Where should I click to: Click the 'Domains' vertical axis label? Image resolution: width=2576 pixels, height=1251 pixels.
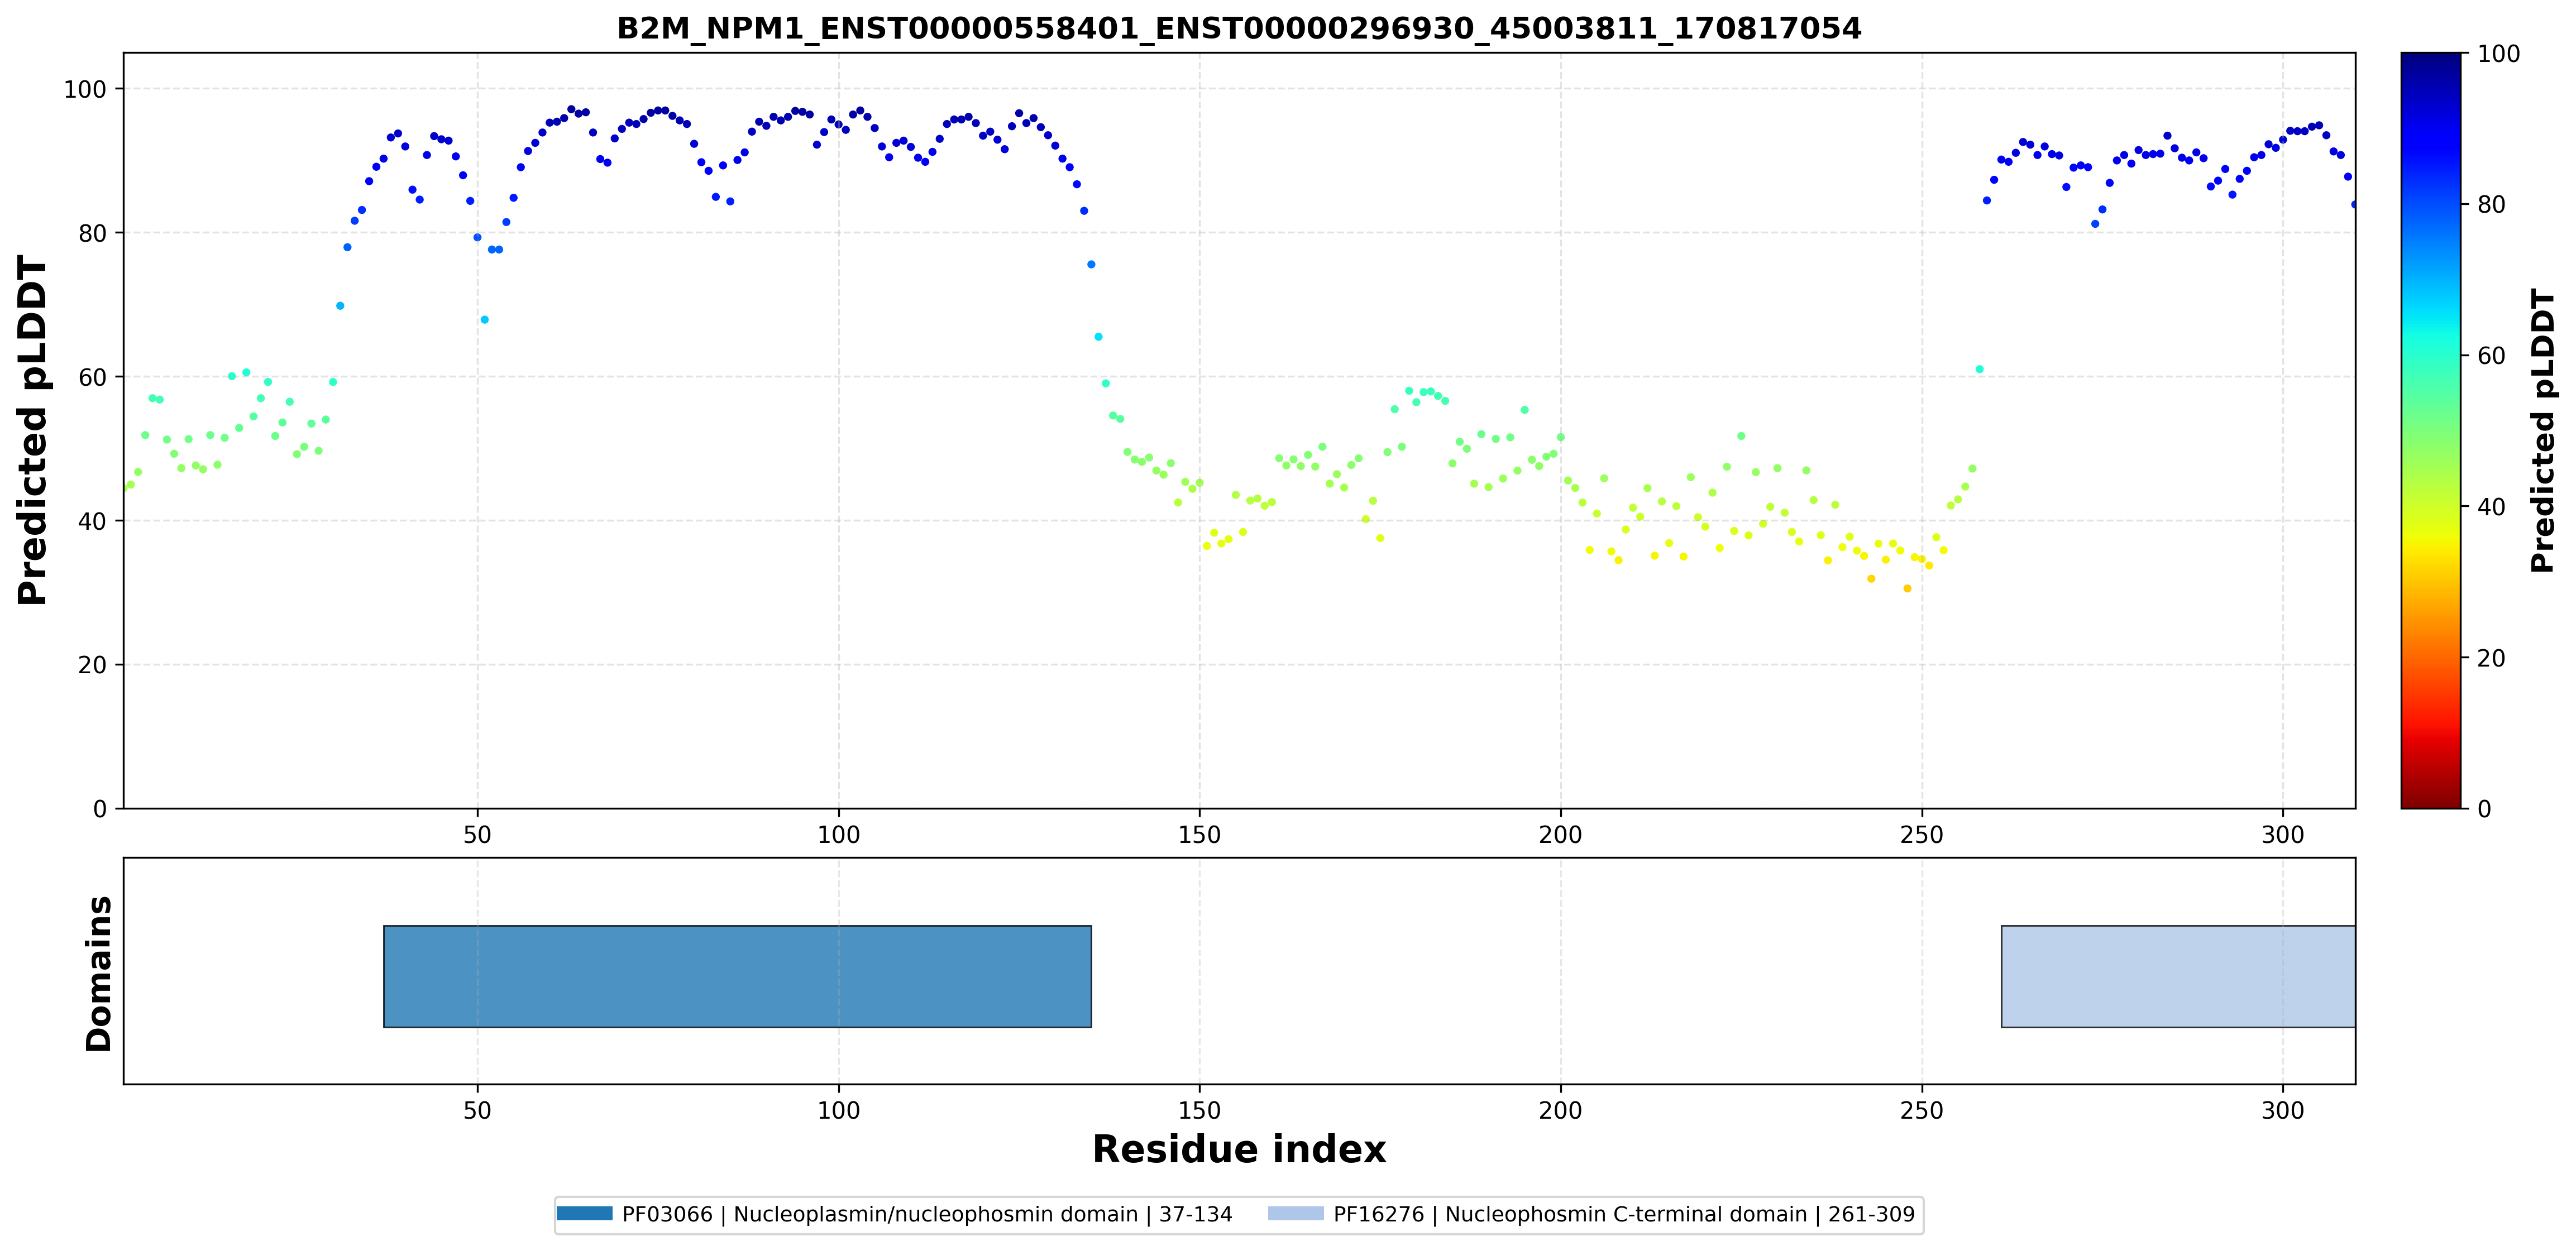(99, 974)
